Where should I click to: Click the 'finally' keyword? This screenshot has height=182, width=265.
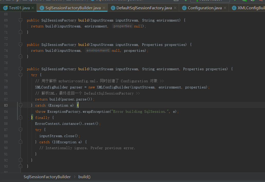point(42,118)
